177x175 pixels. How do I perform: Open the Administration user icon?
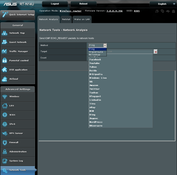(x=5, y=152)
